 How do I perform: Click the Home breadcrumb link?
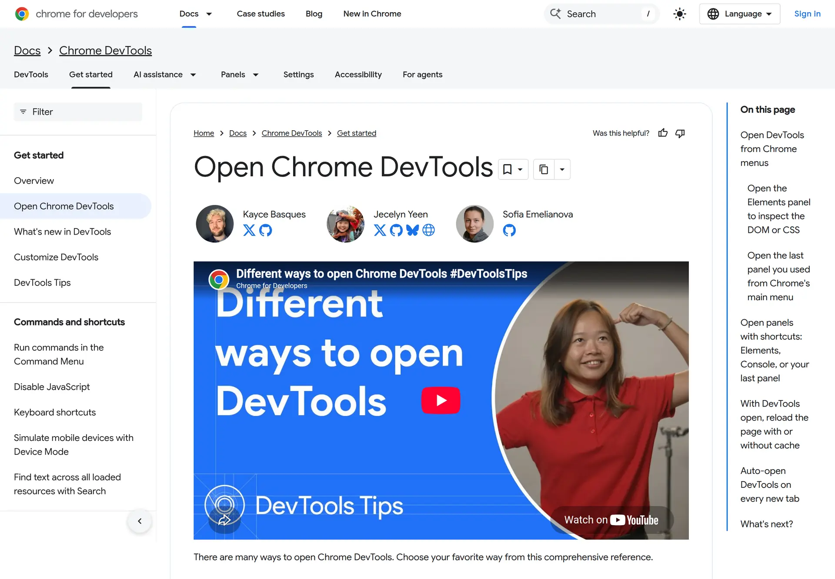point(204,133)
